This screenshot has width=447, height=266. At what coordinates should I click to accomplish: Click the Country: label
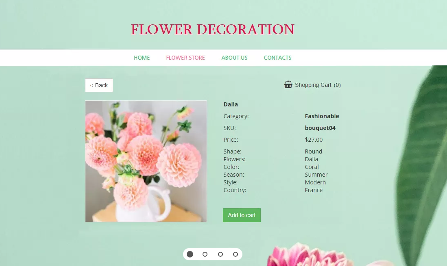pyautogui.click(x=235, y=190)
